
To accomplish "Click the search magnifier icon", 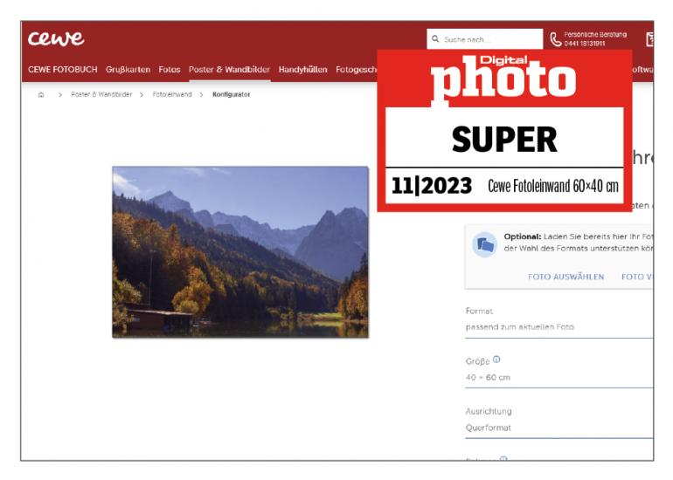I will 435,39.
